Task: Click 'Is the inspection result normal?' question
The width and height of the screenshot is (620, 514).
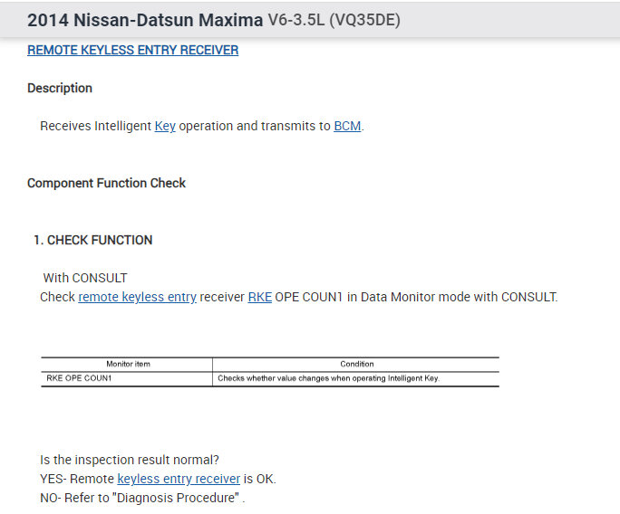Action: point(130,460)
